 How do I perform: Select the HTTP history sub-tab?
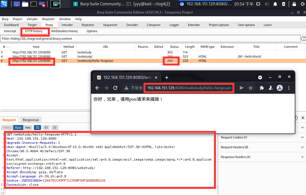34,31
